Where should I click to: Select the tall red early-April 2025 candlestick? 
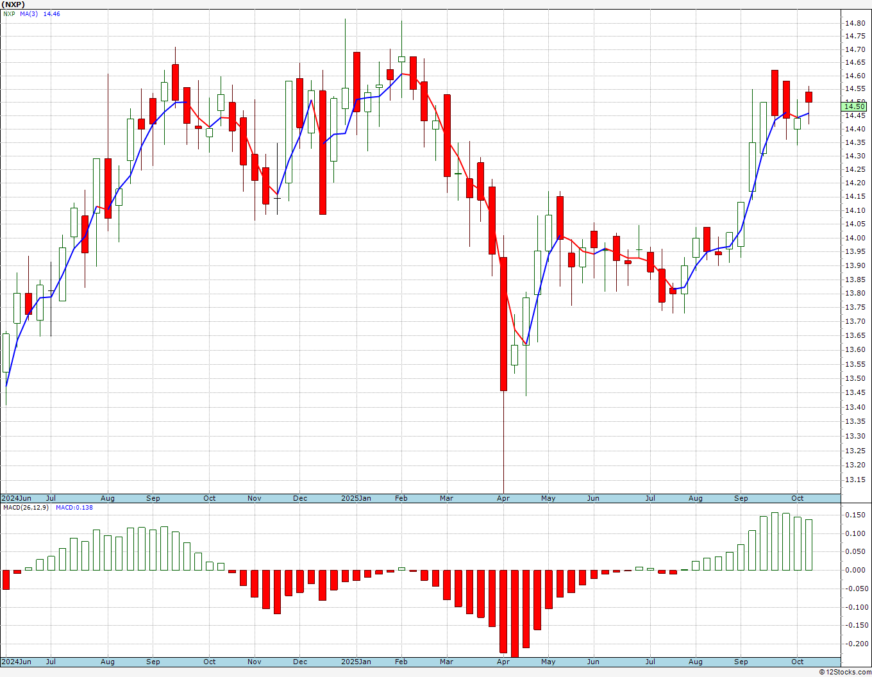503,324
